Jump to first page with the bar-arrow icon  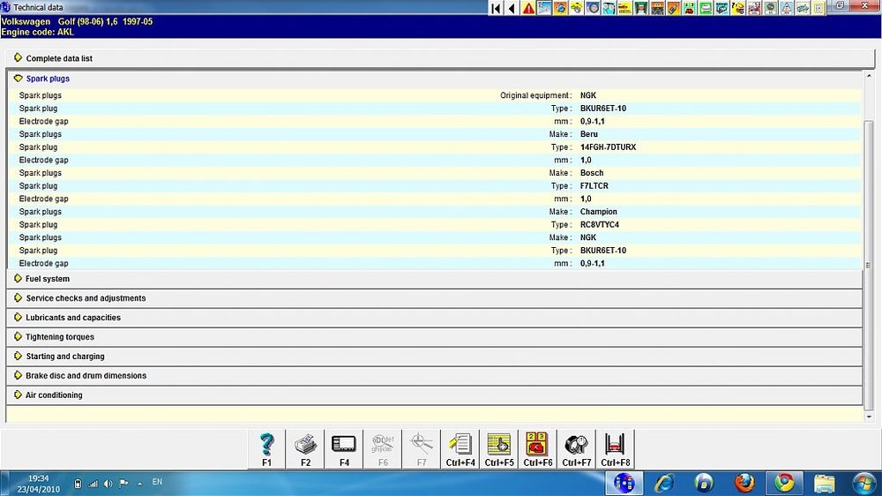(x=496, y=8)
